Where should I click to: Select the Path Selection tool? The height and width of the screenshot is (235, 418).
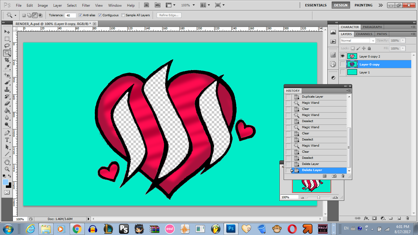(x=7, y=147)
